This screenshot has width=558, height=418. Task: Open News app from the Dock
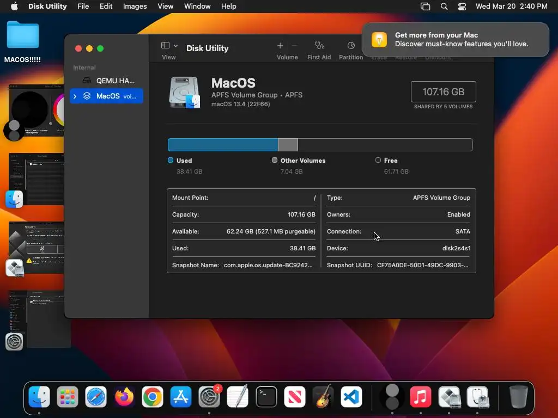pyautogui.click(x=295, y=397)
